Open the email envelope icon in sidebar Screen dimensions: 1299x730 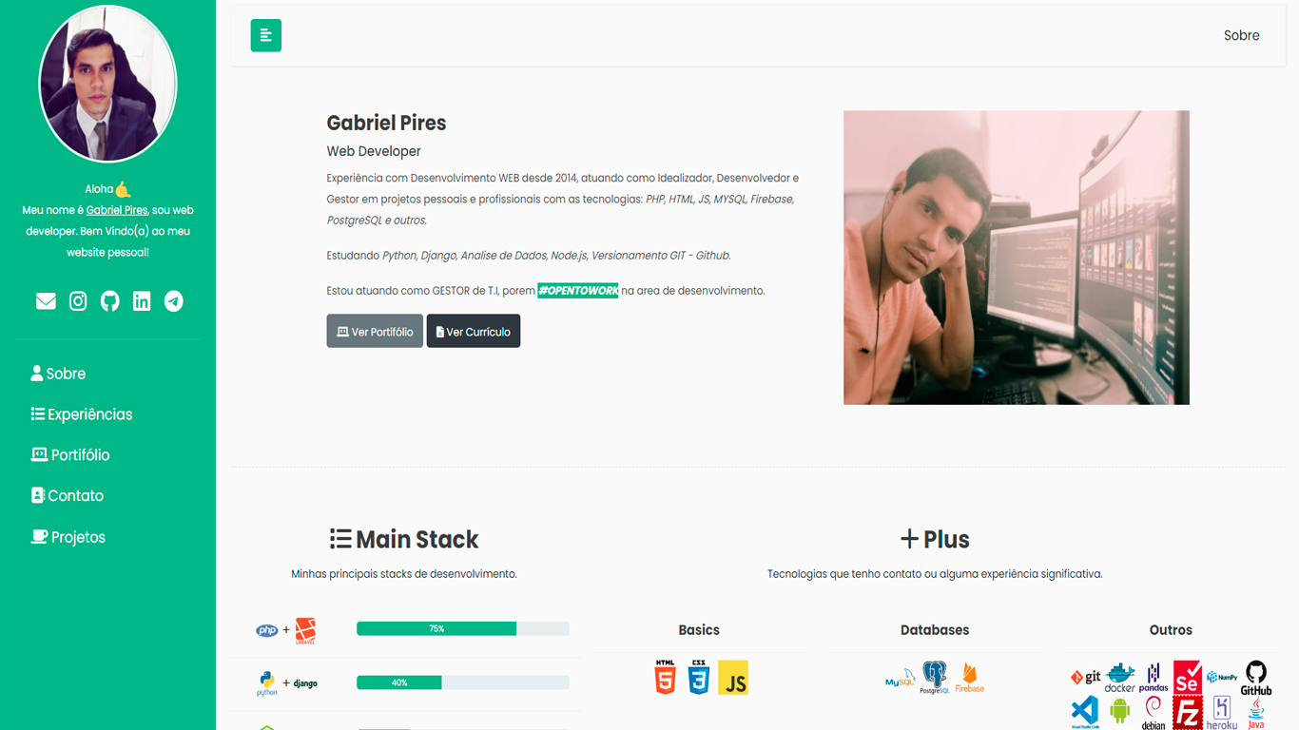[x=46, y=301]
